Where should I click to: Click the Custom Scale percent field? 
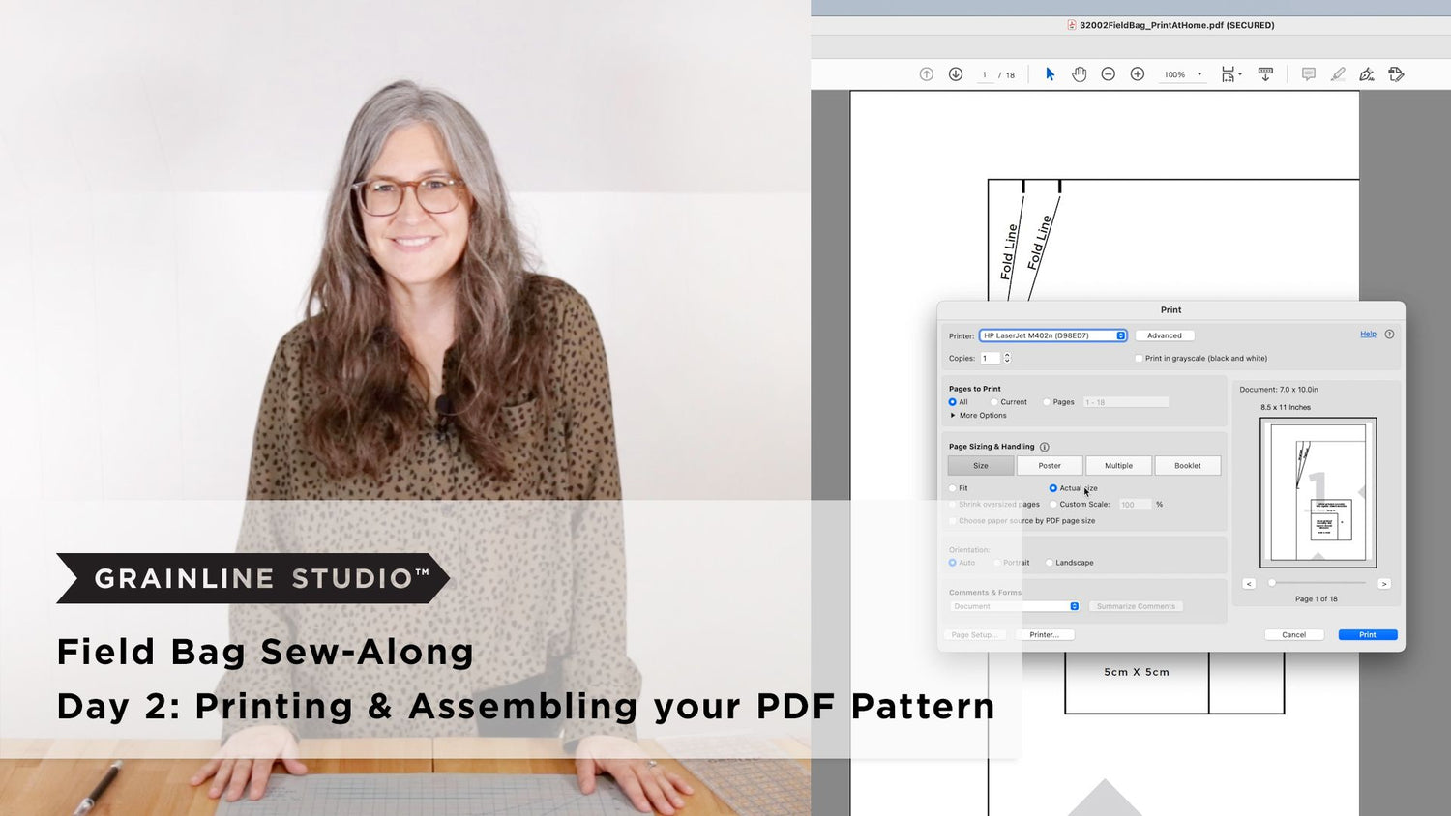click(1136, 505)
